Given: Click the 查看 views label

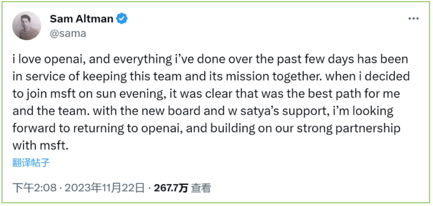Looking at the screenshot, I should 202,188.
